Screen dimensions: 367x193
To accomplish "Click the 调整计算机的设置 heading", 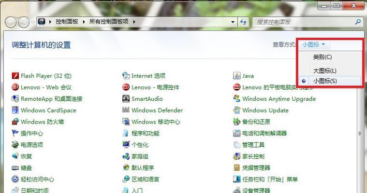I will (41, 45).
